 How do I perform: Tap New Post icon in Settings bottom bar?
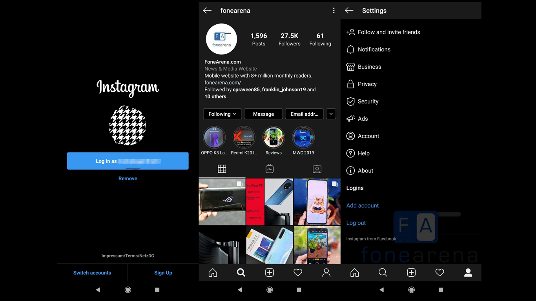(411, 273)
